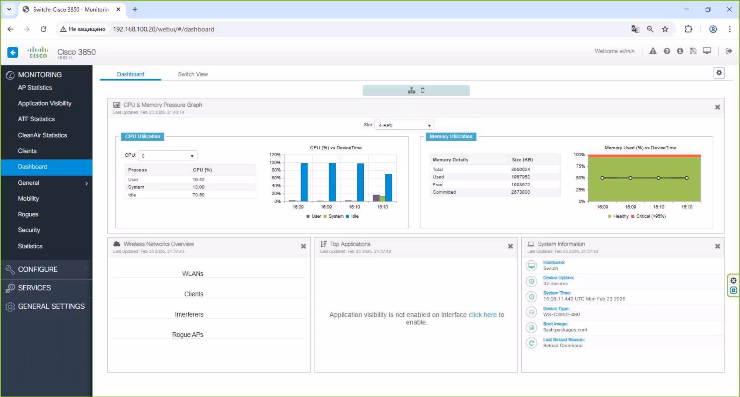Expand the SERVICES section in the sidebar

(47, 288)
